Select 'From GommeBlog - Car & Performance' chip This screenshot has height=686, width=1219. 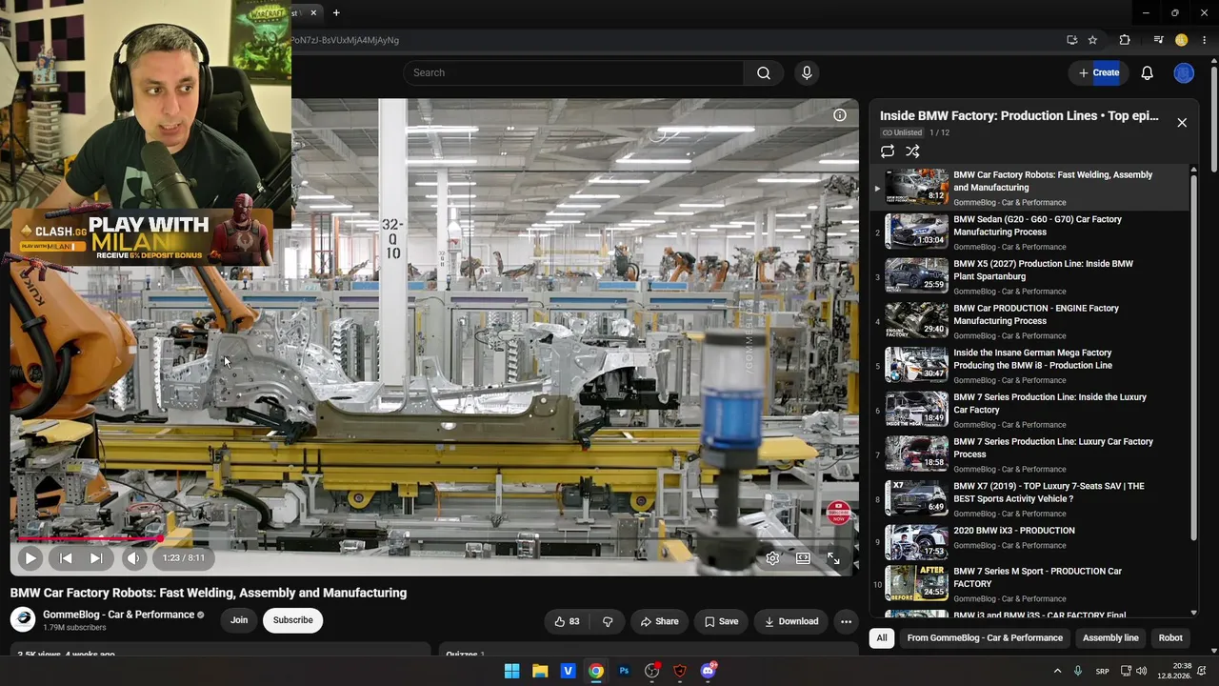[x=985, y=638]
